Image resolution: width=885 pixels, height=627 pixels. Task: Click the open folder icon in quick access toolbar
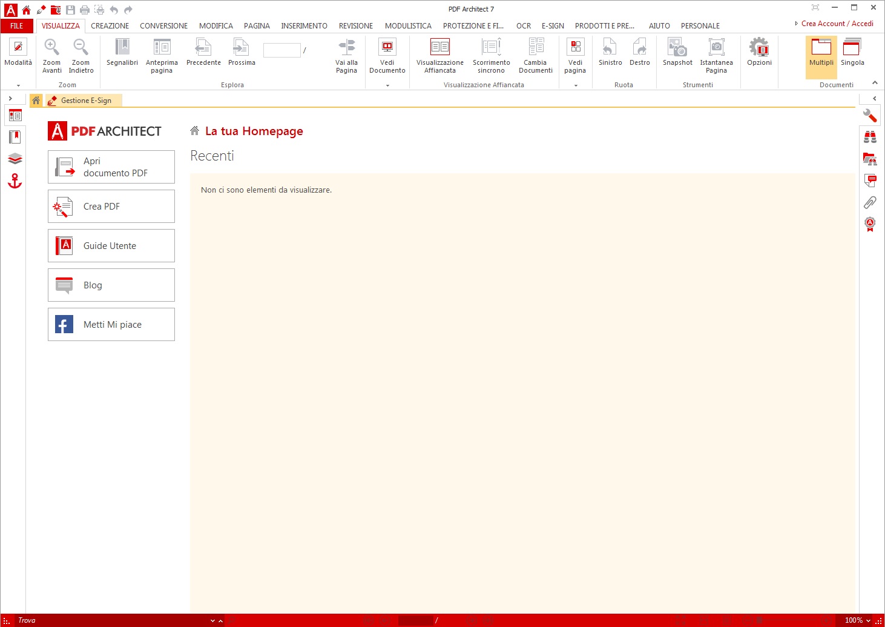tap(56, 10)
